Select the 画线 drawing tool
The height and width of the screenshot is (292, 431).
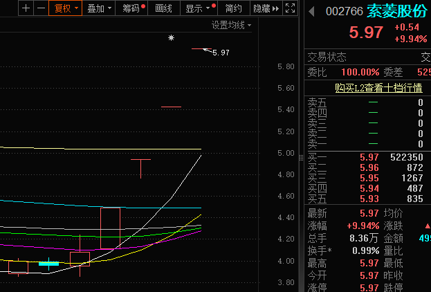[164, 8]
